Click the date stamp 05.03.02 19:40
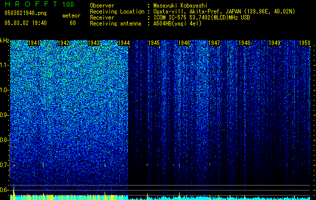 (x=26, y=23)
